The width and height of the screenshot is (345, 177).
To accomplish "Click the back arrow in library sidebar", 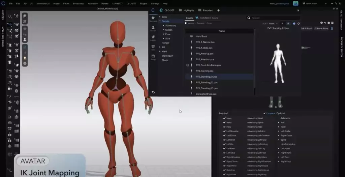I will pos(153,92).
